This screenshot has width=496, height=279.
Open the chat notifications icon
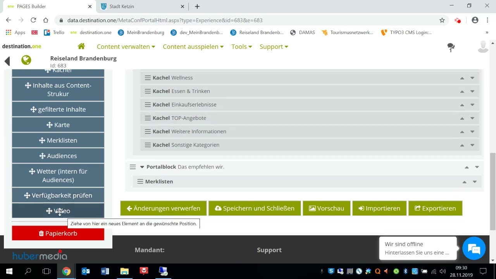point(451,47)
